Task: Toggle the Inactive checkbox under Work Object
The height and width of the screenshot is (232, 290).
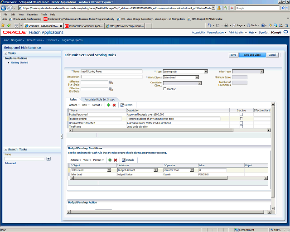Action: (x=164, y=89)
